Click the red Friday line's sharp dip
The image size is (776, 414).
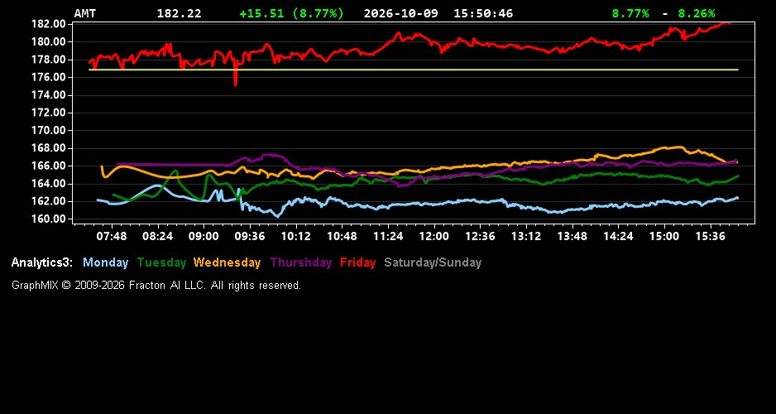pyautogui.click(x=236, y=79)
